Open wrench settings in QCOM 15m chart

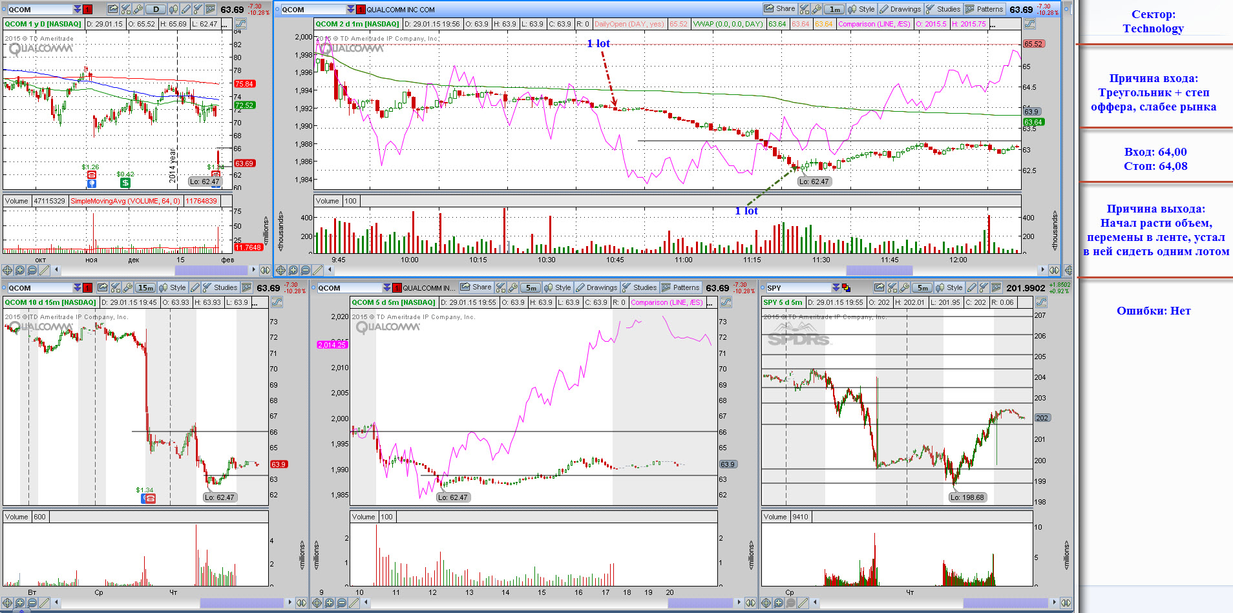coord(128,287)
